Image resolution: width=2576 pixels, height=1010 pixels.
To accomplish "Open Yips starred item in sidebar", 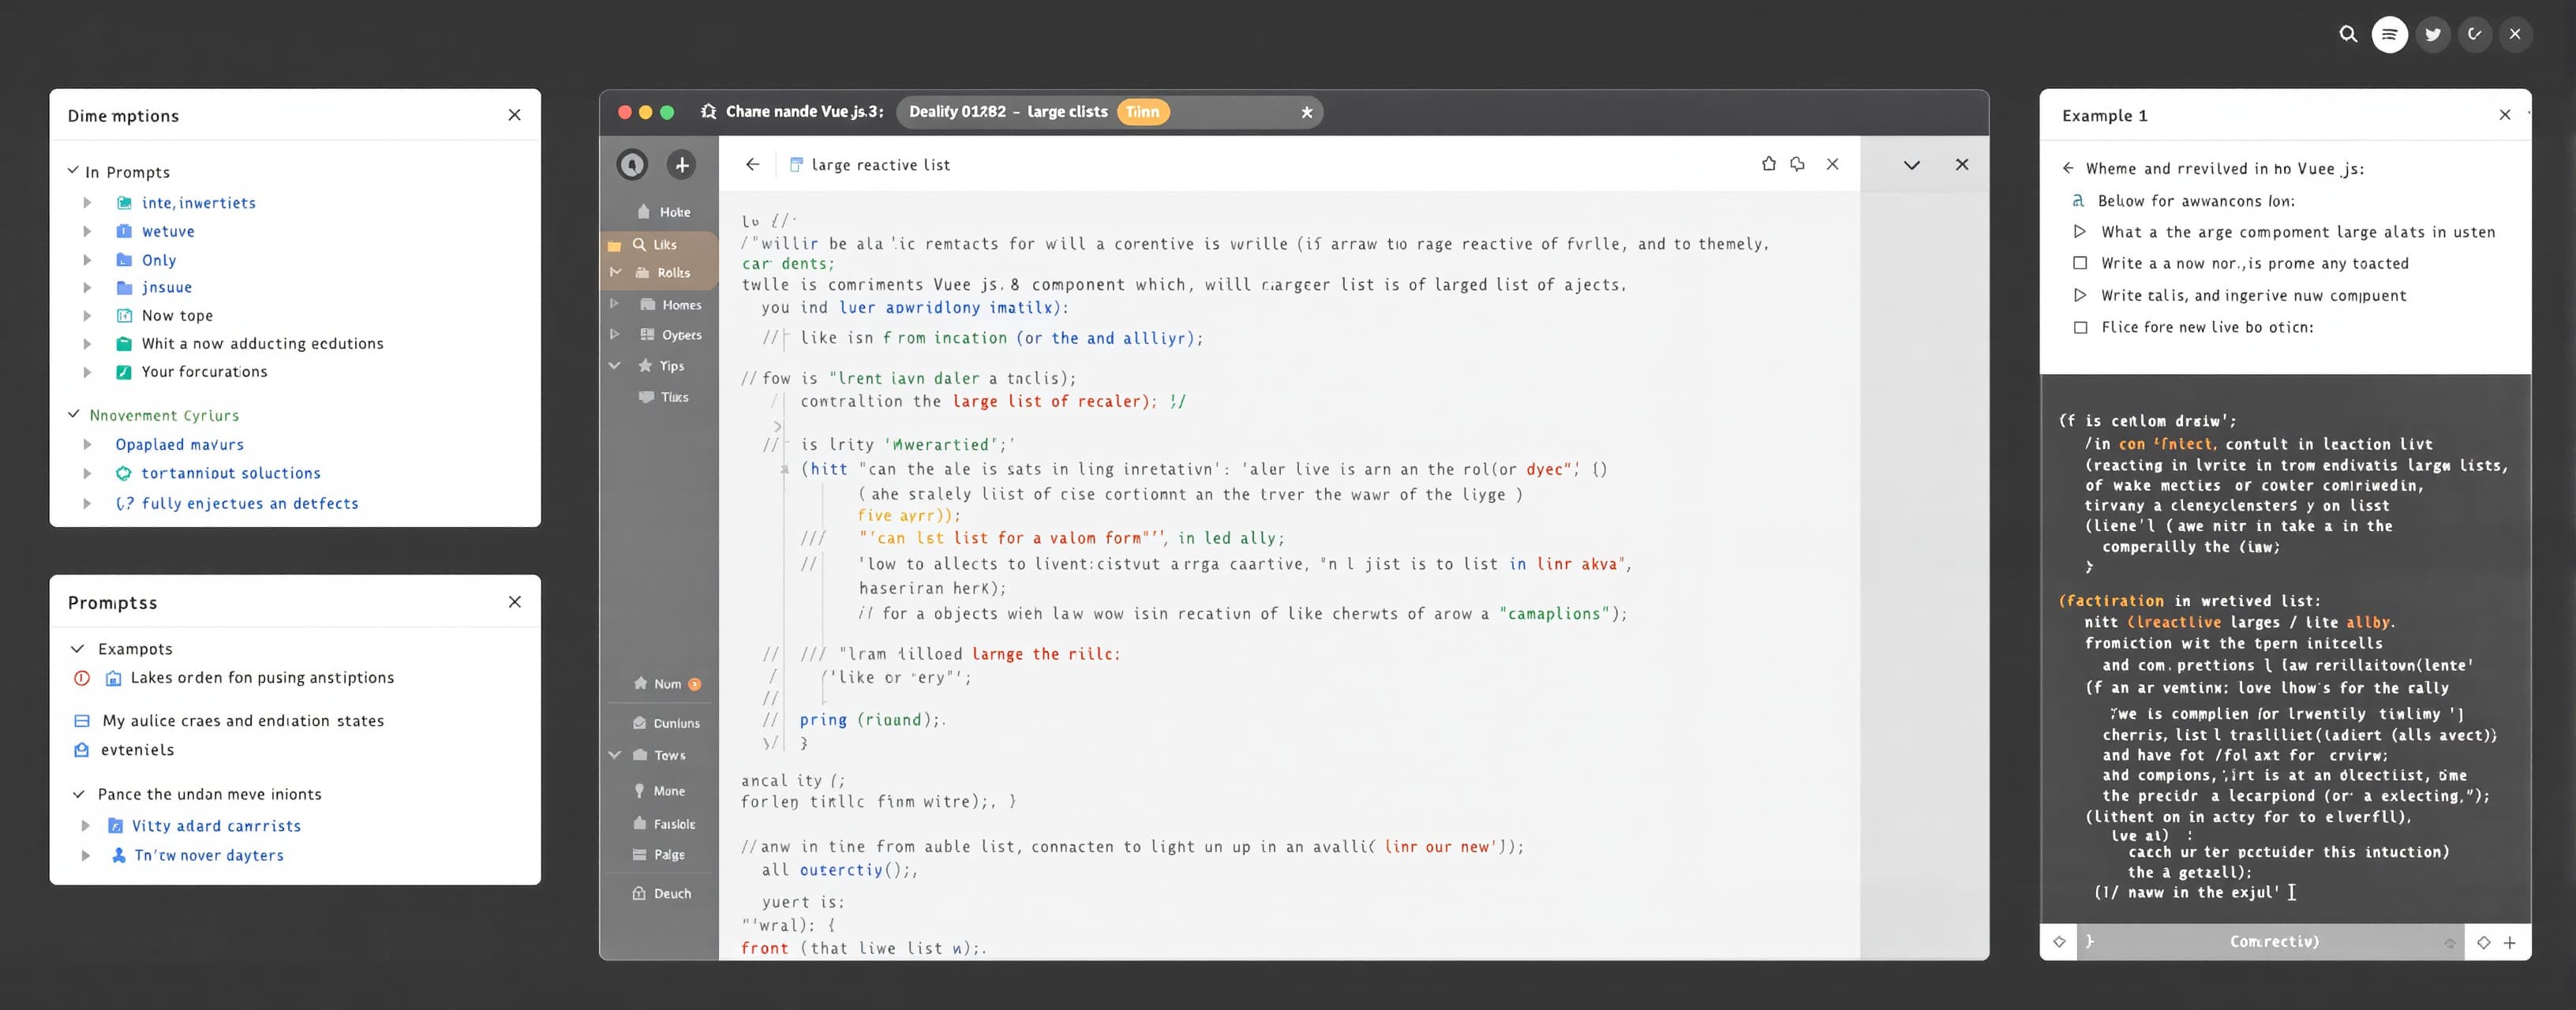I will pos(661,365).
